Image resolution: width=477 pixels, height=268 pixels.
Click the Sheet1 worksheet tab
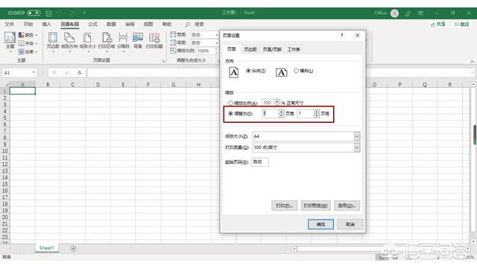click(x=46, y=248)
